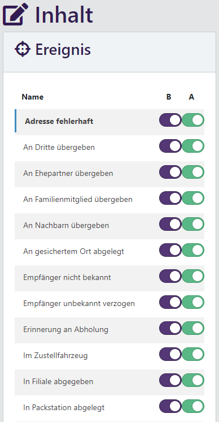Viewport: 219px width, 422px height.
Task: Toggle B for An gesichertem Ort abgelegt
Action: pos(170,250)
